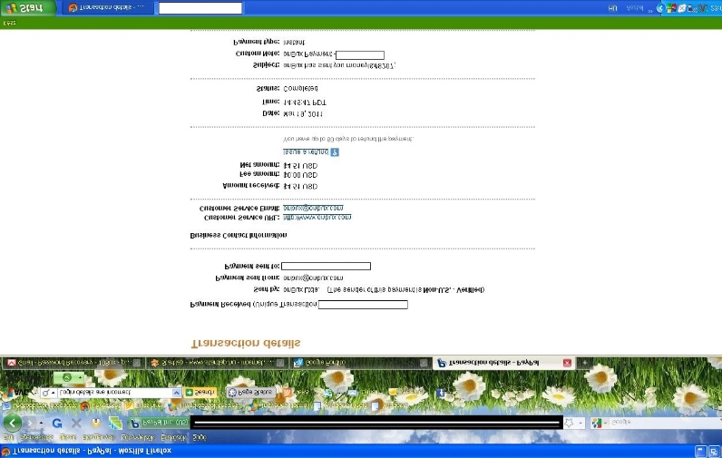Close the Transaction details PayPal tab

(x=567, y=363)
